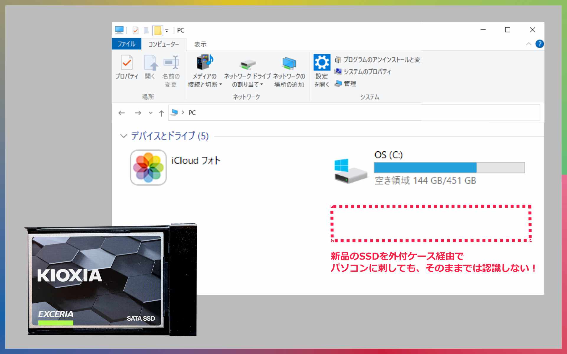
Task: Open the ファイル tab
Action: 126,44
